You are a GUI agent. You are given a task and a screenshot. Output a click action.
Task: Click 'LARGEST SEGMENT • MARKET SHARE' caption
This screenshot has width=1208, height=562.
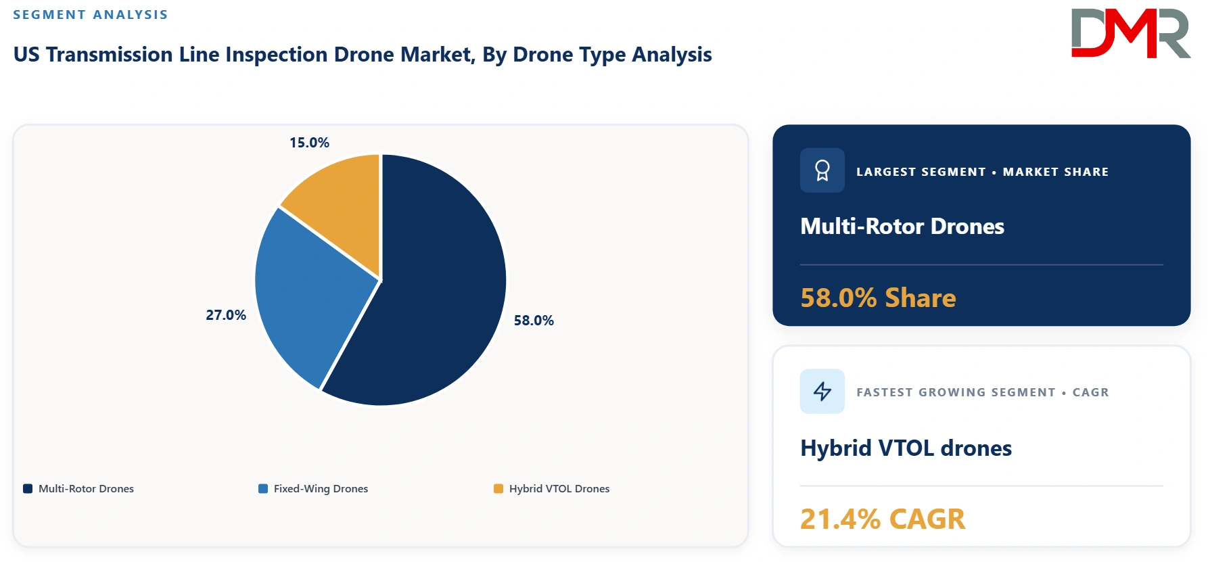tap(982, 172)
